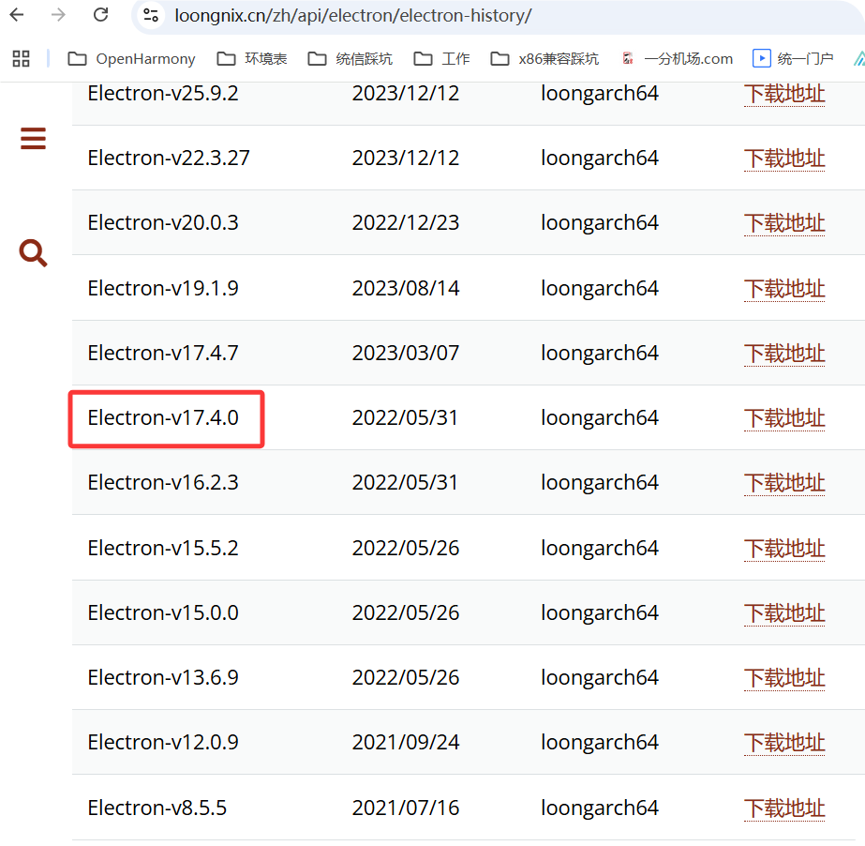Select the Electron-v13.6.9 version text

163,677
